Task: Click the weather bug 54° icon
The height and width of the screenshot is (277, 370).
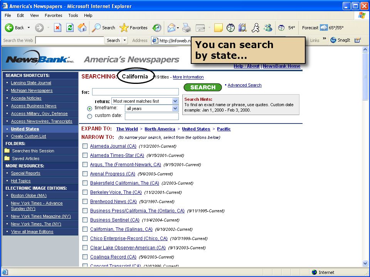Action: coord(281,28)
